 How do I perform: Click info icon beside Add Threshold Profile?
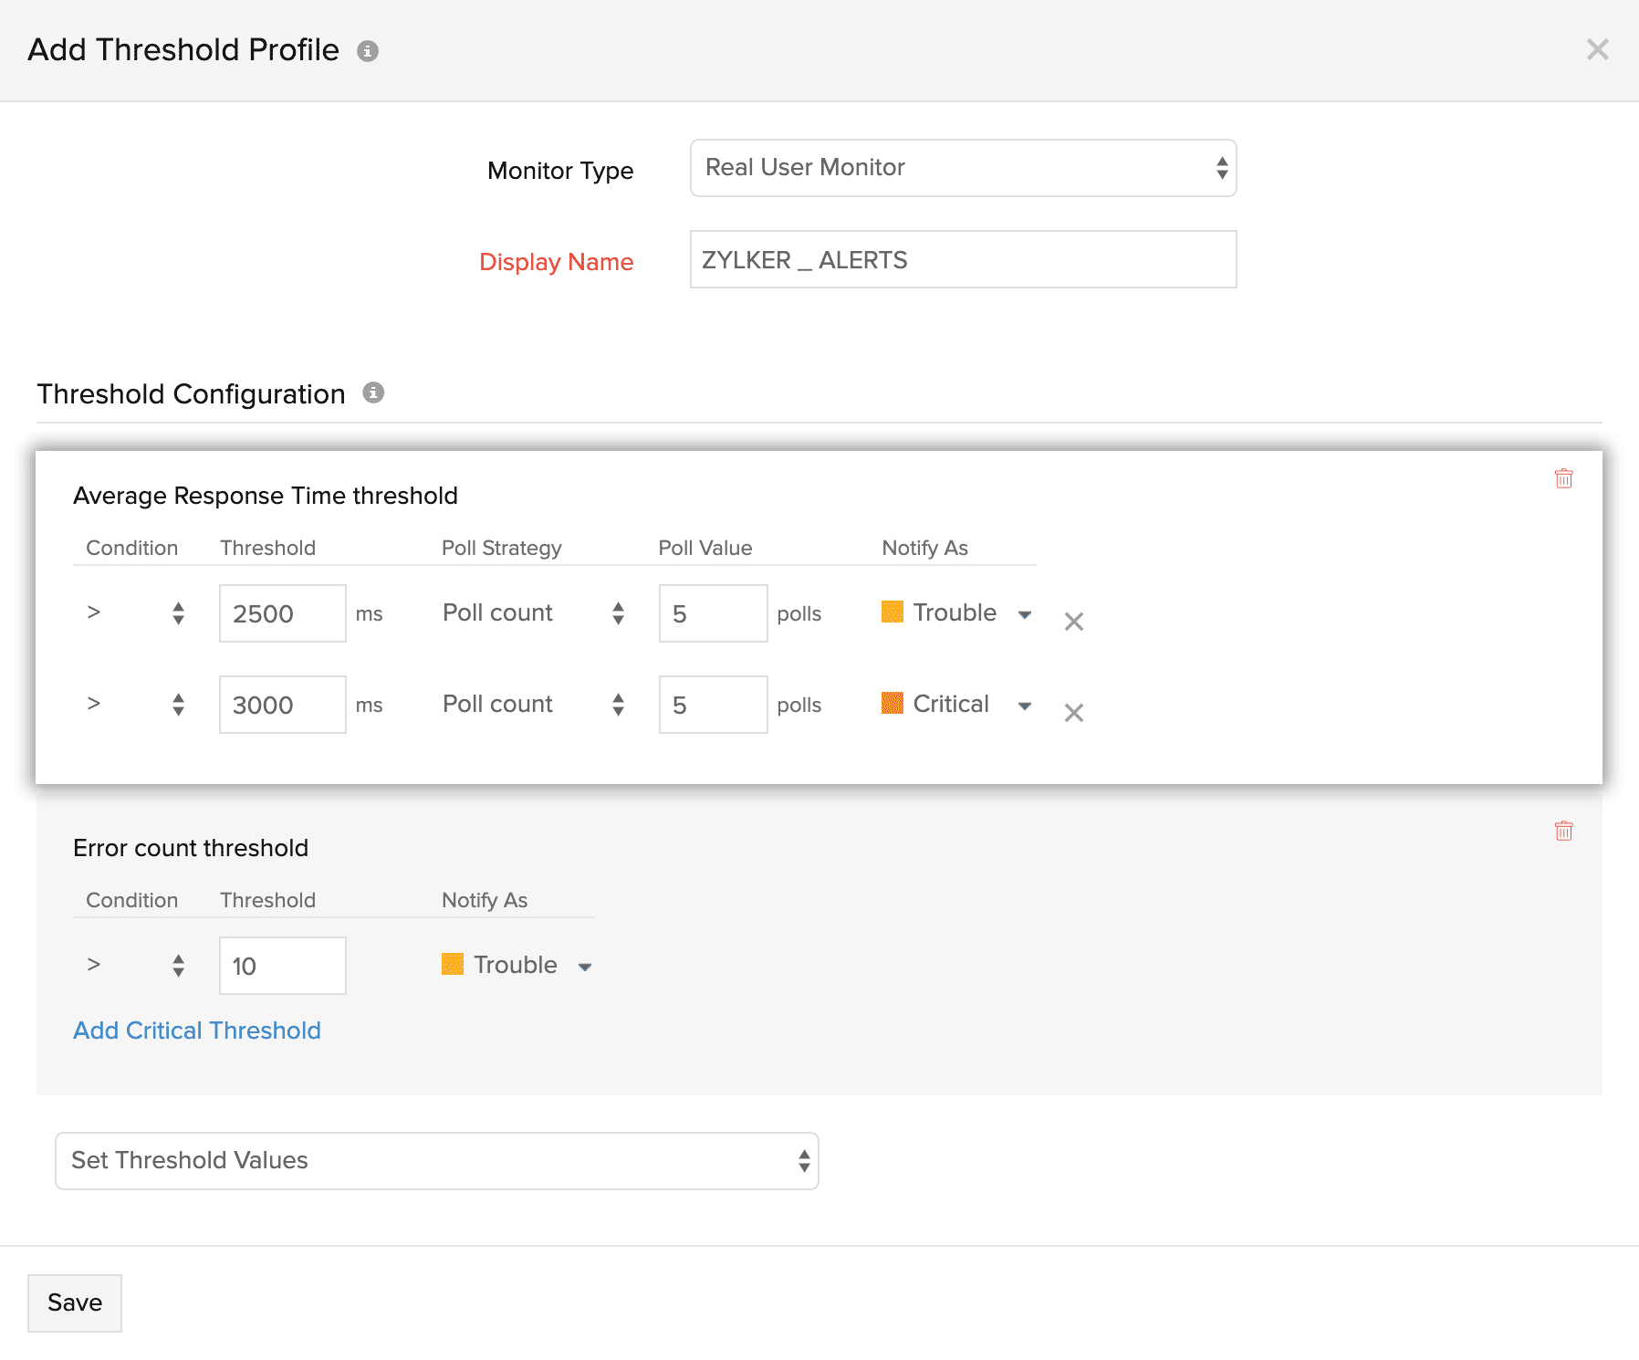(x=368, y=51)
